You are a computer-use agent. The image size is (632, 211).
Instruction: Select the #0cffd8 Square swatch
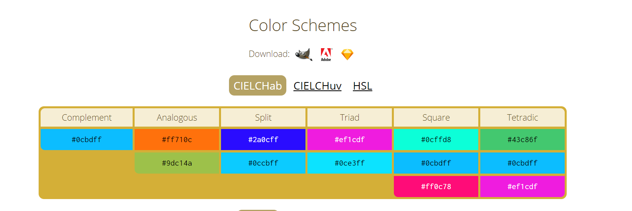pos(436,139)
